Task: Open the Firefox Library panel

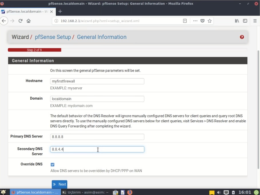Action: pyautogui.click(x=237, y=21)
